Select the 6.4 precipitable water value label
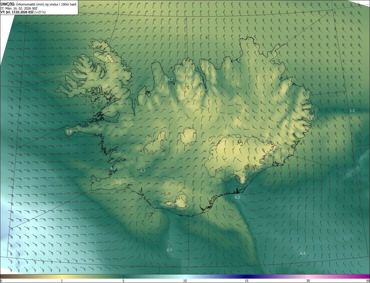370x283 pixels. click(x=303, y=253)
